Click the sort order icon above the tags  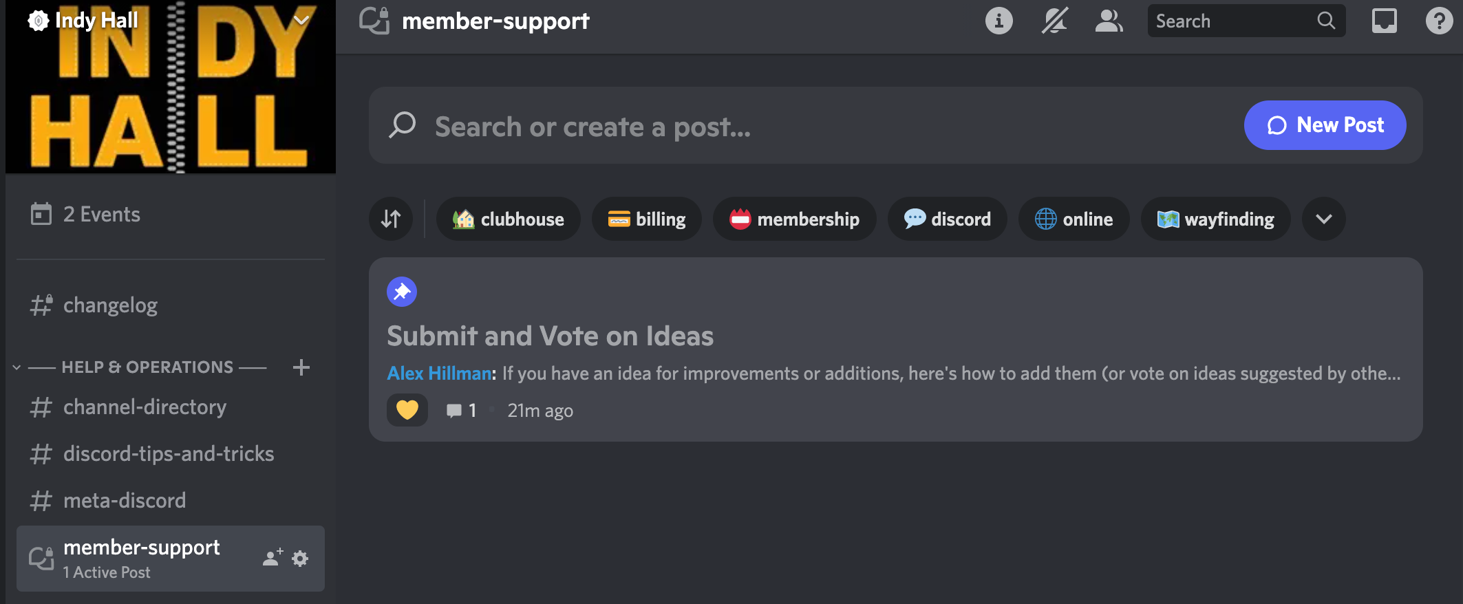pos(390,219)
